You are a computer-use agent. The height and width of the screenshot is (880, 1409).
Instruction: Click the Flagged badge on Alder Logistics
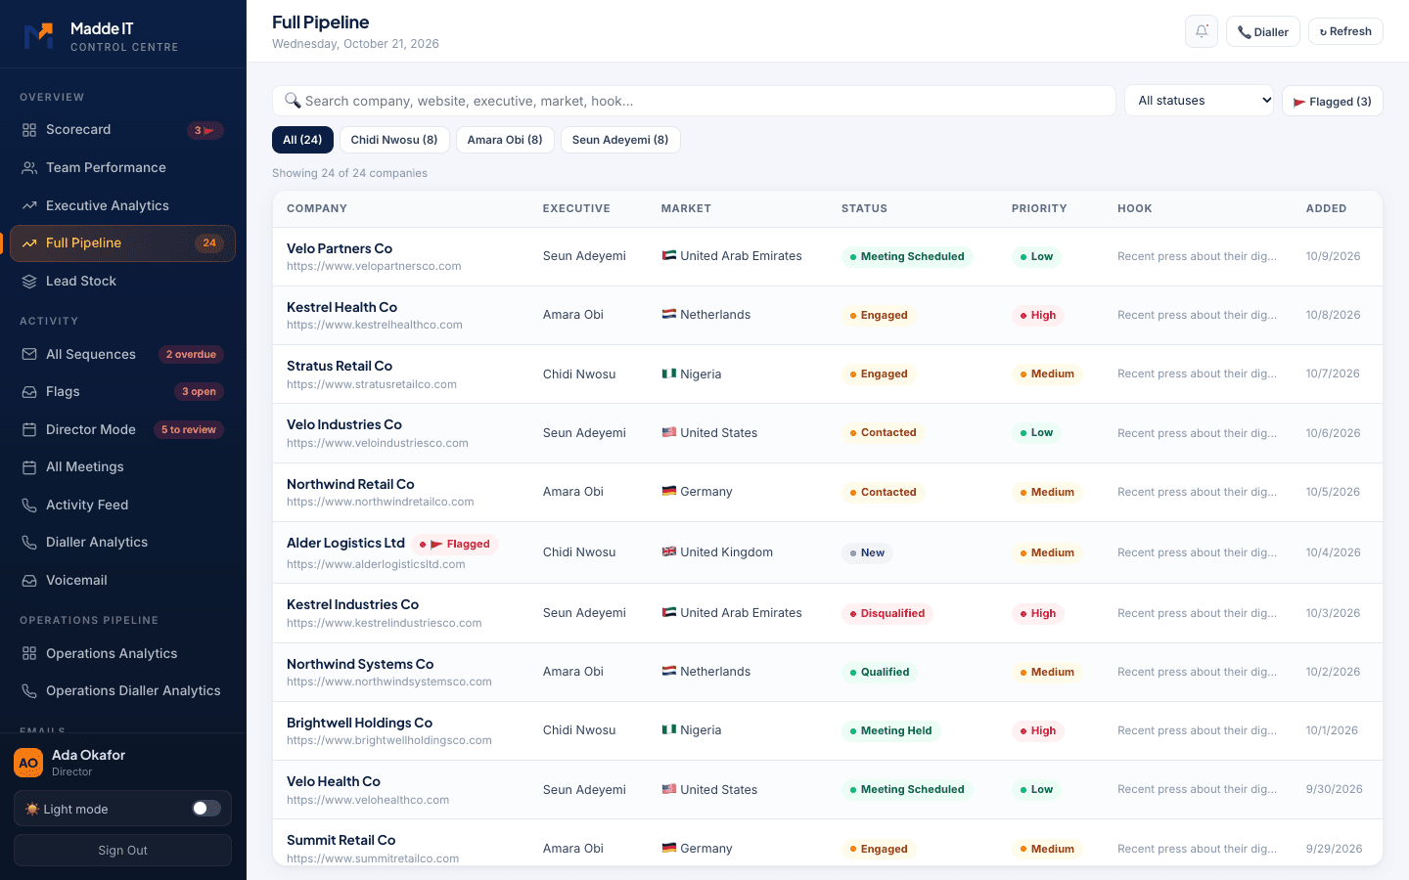455,545
